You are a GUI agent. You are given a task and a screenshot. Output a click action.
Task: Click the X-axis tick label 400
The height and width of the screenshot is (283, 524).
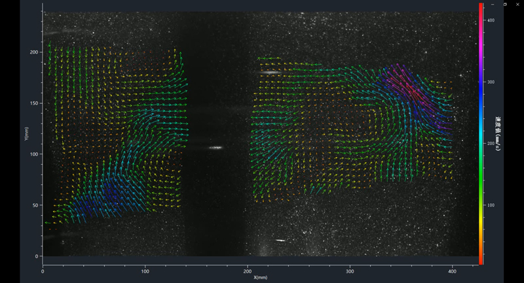(x=452, y=271)
